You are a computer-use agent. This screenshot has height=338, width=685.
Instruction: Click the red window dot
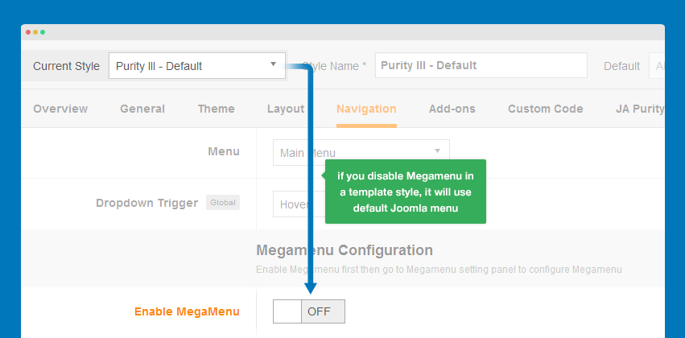(28, 32)
